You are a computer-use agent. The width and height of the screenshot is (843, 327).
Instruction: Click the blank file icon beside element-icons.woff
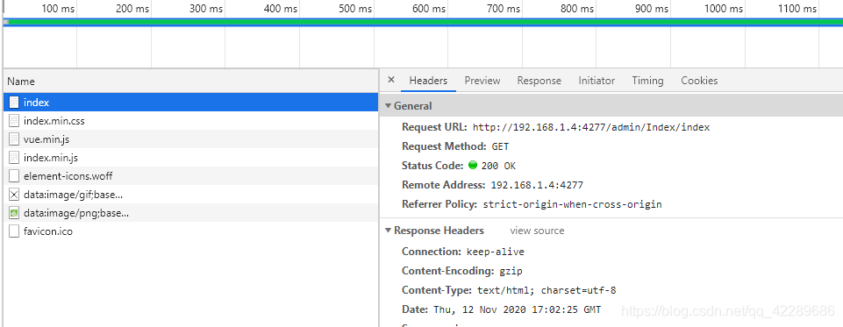(x=14, y=176)
